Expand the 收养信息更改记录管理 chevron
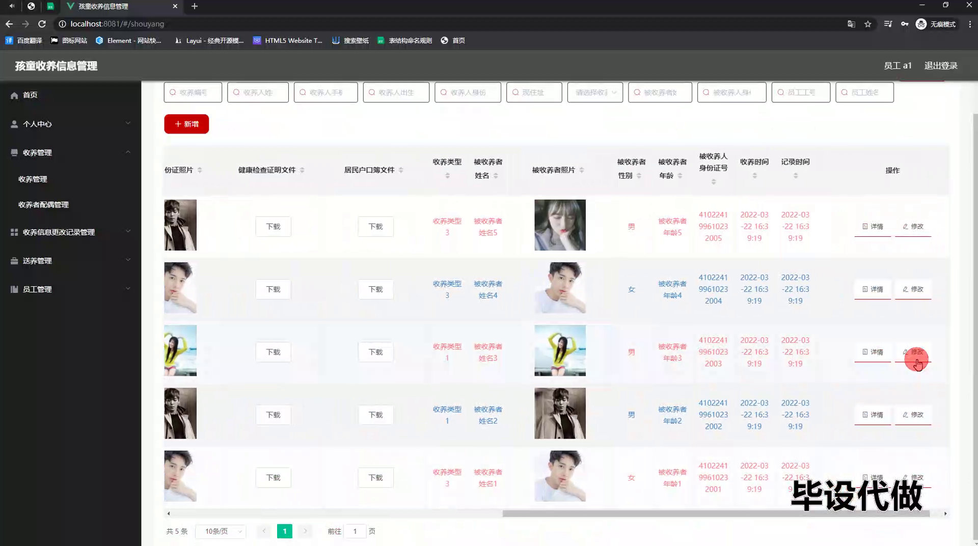 coord(128,231)
